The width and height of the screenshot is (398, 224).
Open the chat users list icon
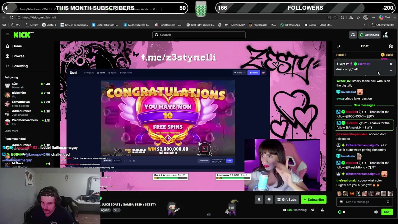pos(391,46)
